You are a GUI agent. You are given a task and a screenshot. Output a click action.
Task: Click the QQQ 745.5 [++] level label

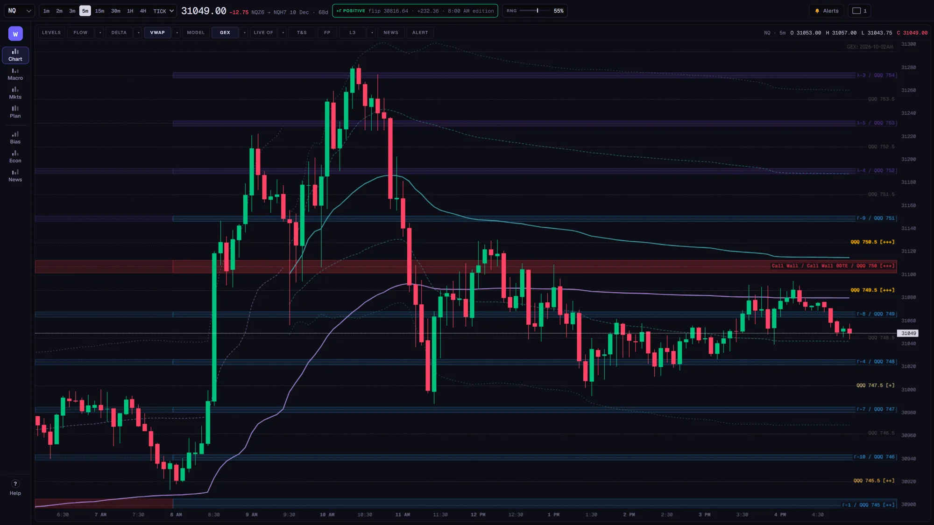point(874,481)
